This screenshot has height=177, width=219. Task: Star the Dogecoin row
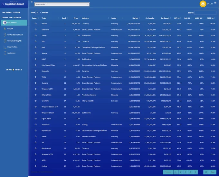point(36,71)
